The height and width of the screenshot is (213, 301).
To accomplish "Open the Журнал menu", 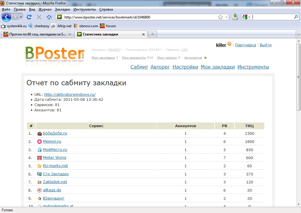I will click(45, 9).
